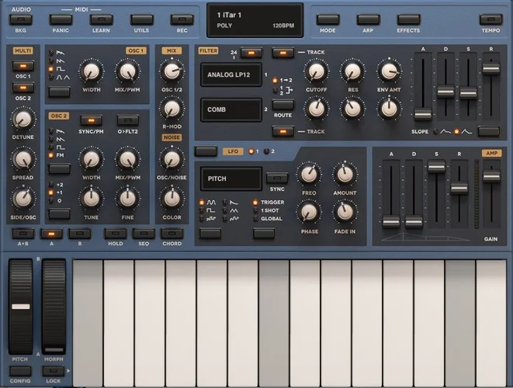
Task: Click the filter CUTOFF knob
Action: pyautogui.click(x=317, y=71)
